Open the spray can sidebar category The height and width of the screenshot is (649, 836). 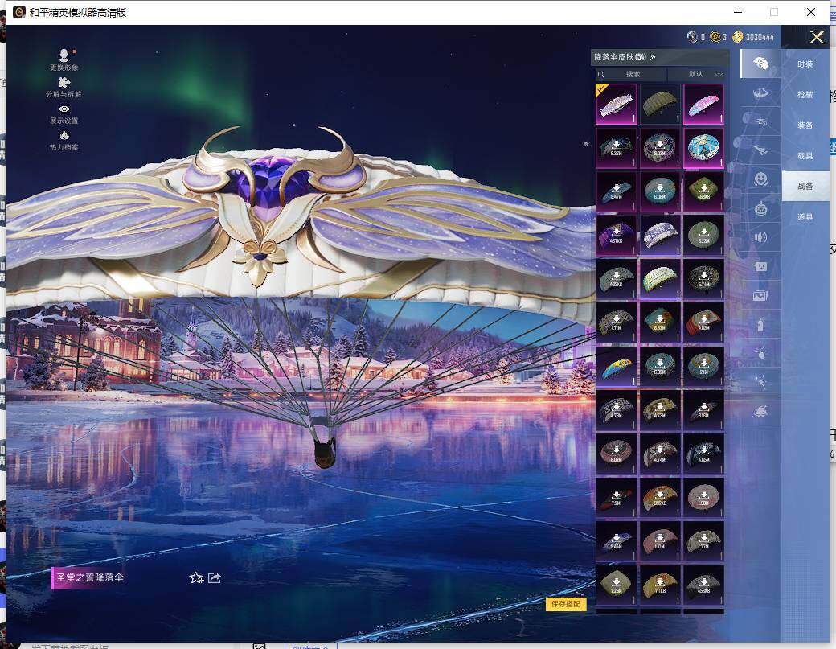(x=760, y=324)
